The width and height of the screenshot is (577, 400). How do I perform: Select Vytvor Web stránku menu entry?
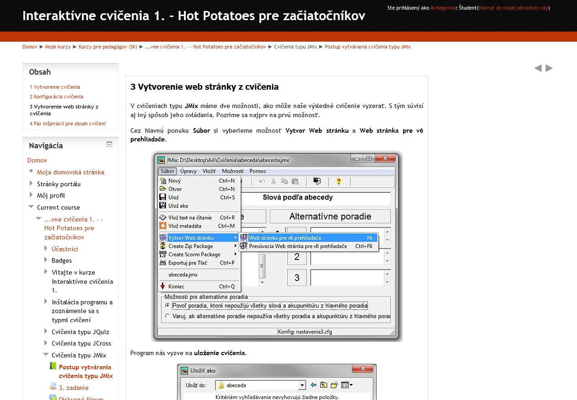pyautogui.click(x=199, y=238)
